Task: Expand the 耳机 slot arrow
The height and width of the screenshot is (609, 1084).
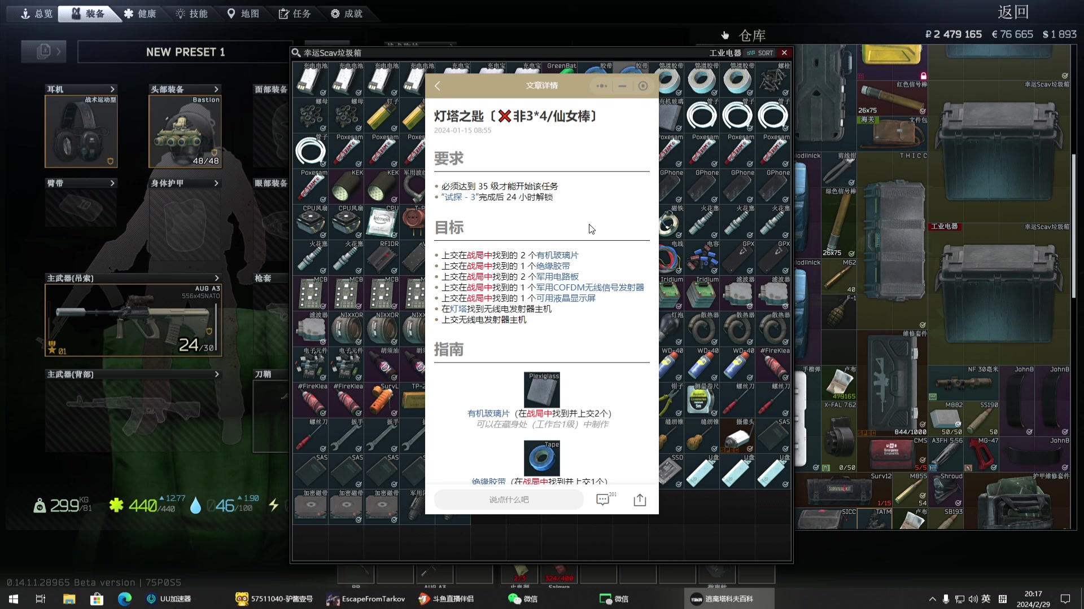Action: tap(112, 89)
